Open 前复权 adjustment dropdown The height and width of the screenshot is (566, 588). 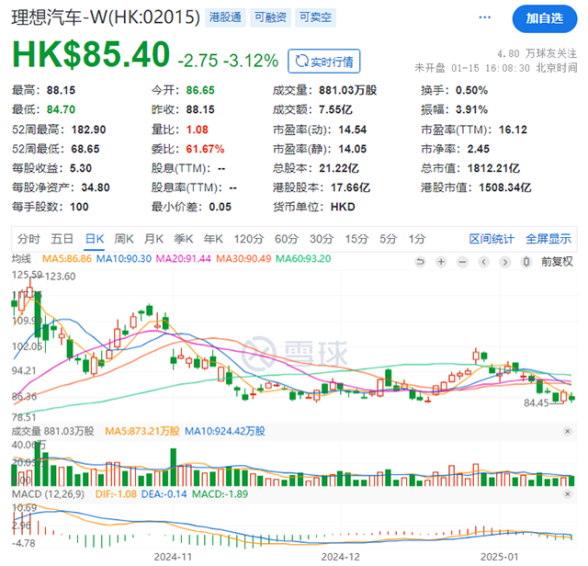click(x=557, y=262)
